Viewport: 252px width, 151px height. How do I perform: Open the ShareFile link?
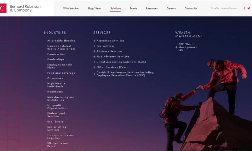tap(215, 8)
